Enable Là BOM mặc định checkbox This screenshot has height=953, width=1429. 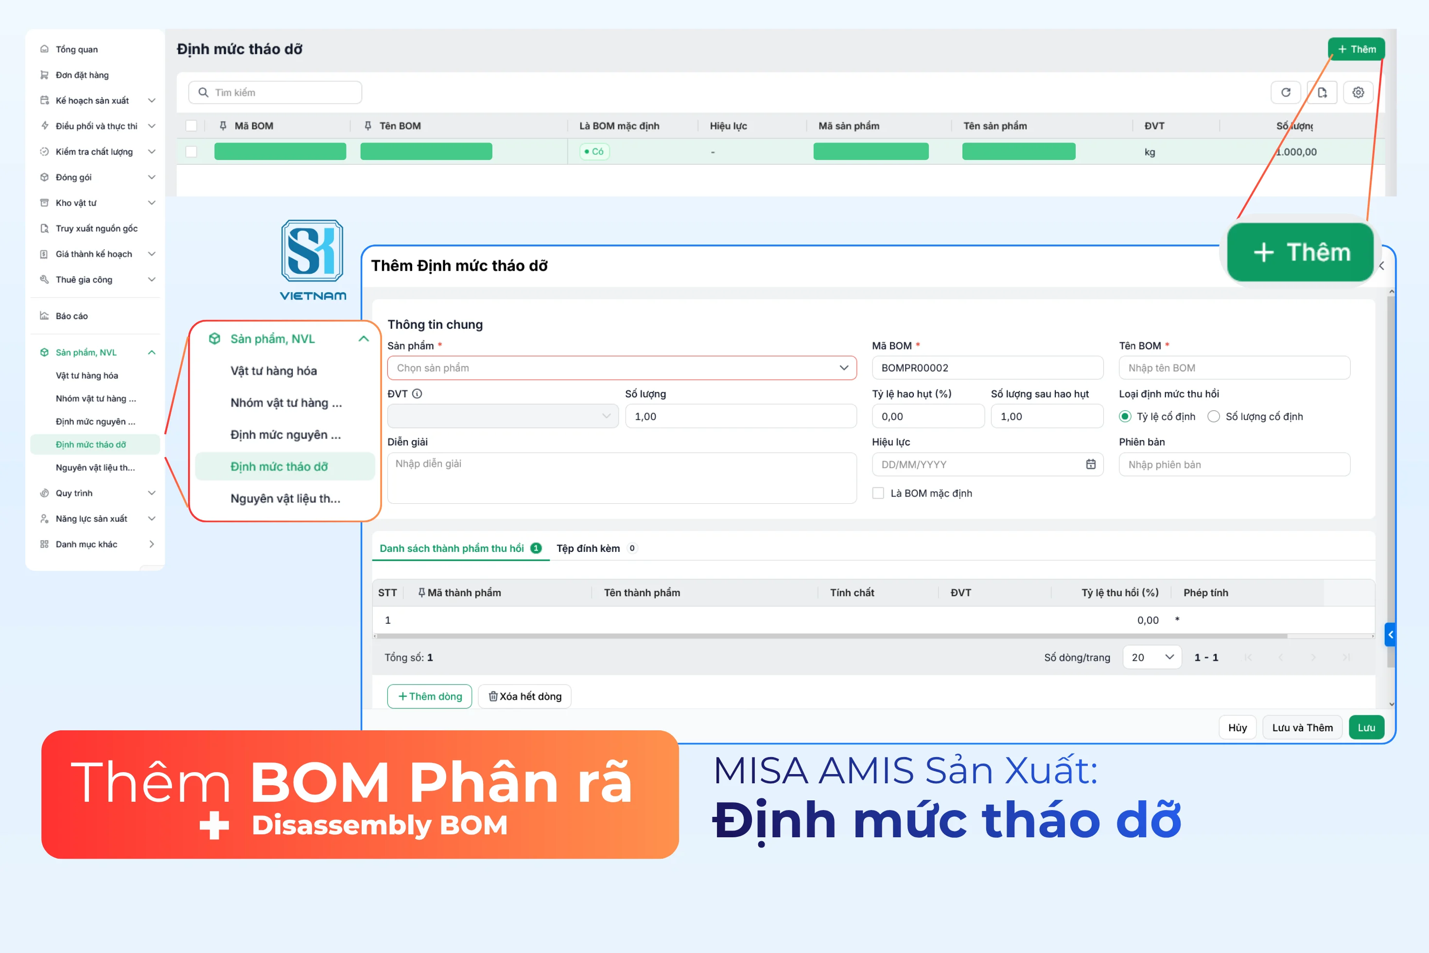[x=878, y=493]
